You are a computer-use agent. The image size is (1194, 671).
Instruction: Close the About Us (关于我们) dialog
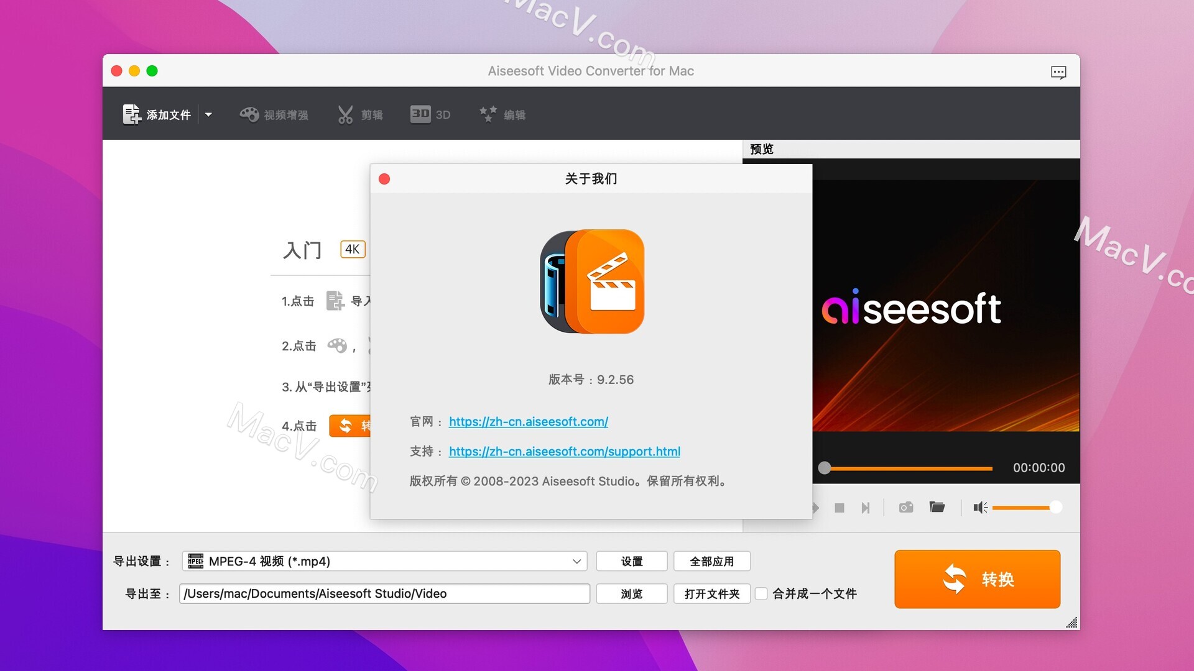384,179
